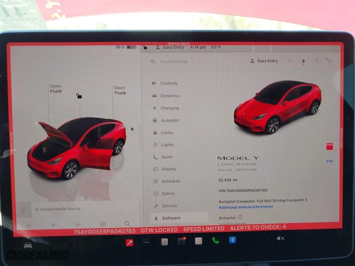Tap SPEED LIMITED in service banner
355x266 pixels.
coord(204,229)
